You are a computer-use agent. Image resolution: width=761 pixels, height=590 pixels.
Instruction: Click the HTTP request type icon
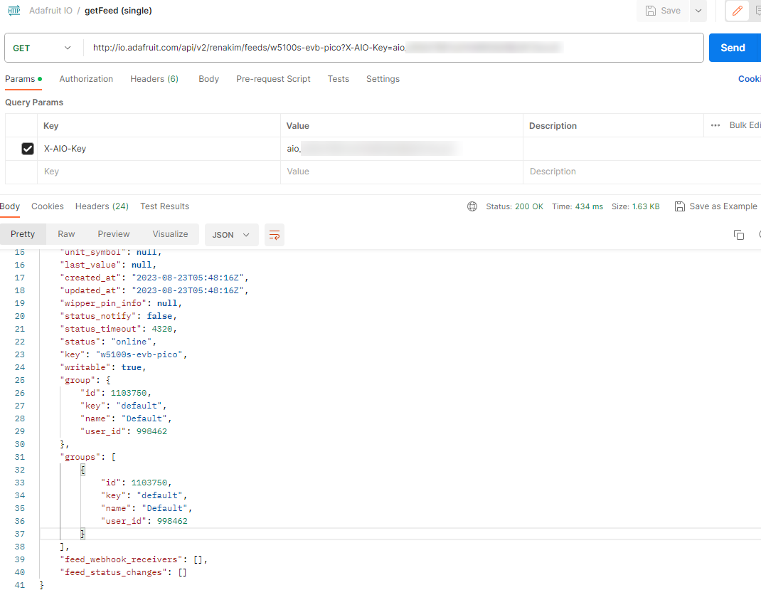(x=14, y=10)
